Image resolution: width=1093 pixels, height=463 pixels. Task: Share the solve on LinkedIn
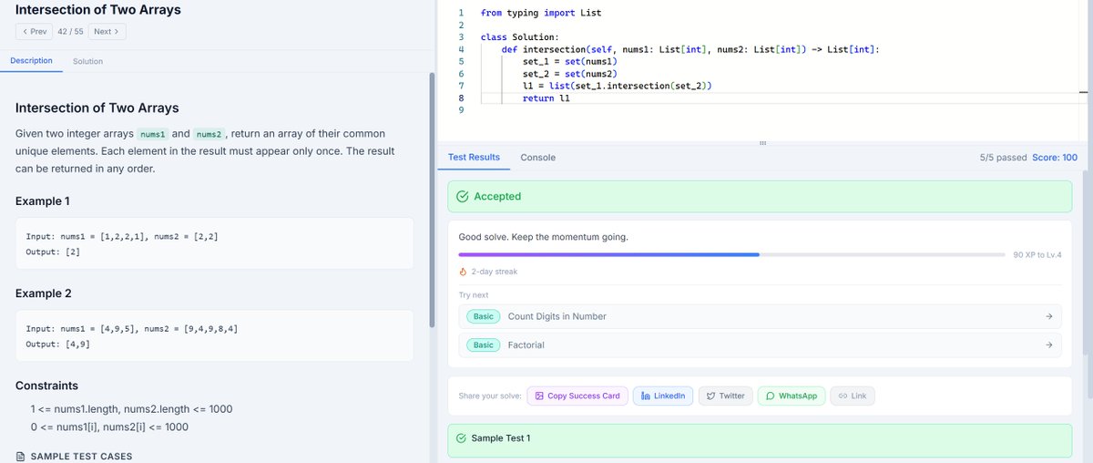[x=663, y=396]
